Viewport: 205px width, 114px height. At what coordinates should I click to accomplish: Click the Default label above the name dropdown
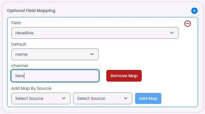tap(19, 44)
